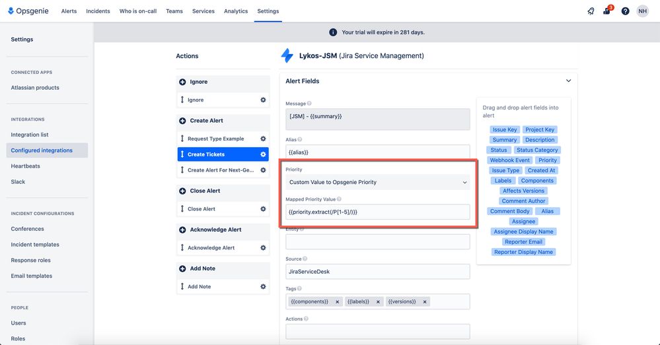Screen dimensions: 660x345
Task: Open the Teams menu
Action: pyautogui.click(x=174, y=11)
